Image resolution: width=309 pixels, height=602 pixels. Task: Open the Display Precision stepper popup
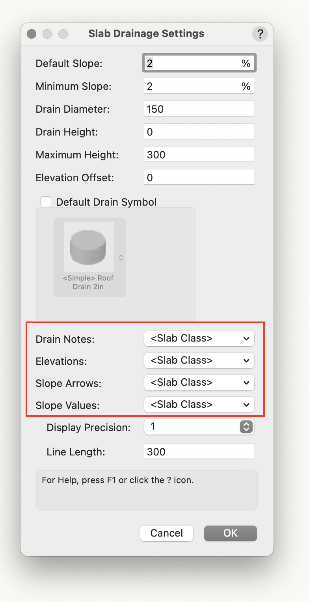[246, 427]
